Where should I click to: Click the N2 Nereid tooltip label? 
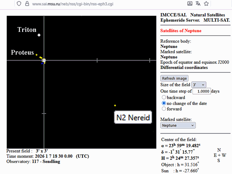click(x=133, y=118)
